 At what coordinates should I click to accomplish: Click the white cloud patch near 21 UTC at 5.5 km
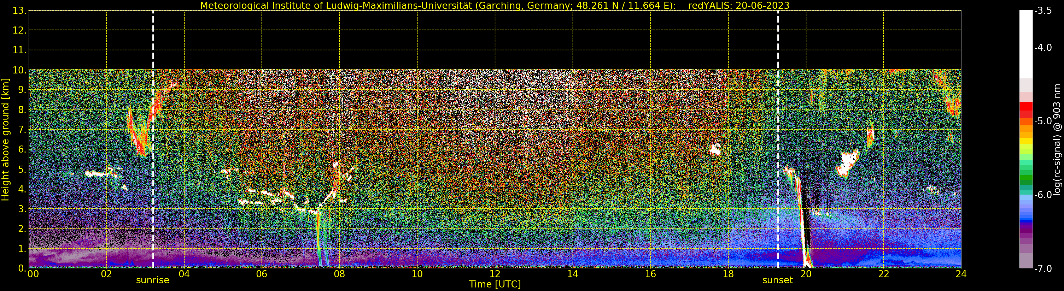[x=848, y=163]
